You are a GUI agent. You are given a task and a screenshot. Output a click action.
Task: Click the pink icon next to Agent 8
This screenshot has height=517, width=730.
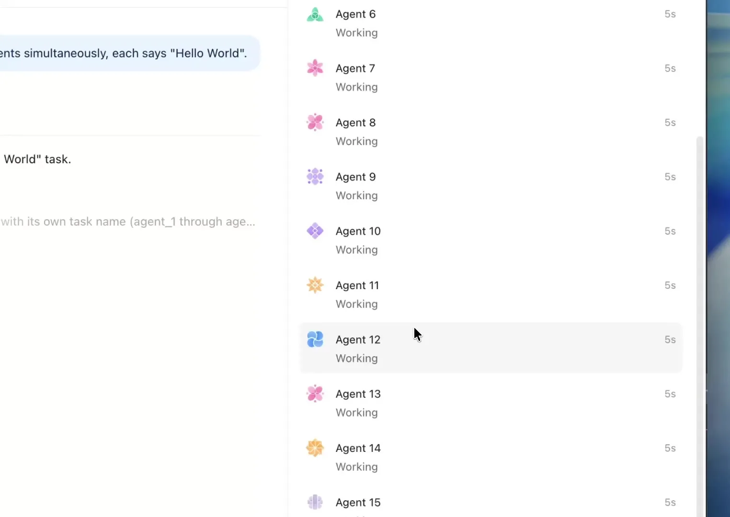pyautogui.click(x=315, y=122)
